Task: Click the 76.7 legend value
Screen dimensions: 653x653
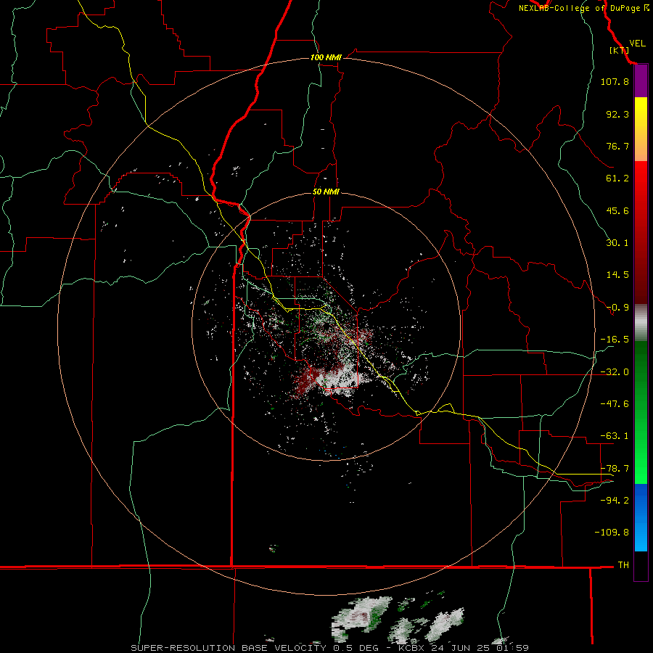Action: coord(617,146)
